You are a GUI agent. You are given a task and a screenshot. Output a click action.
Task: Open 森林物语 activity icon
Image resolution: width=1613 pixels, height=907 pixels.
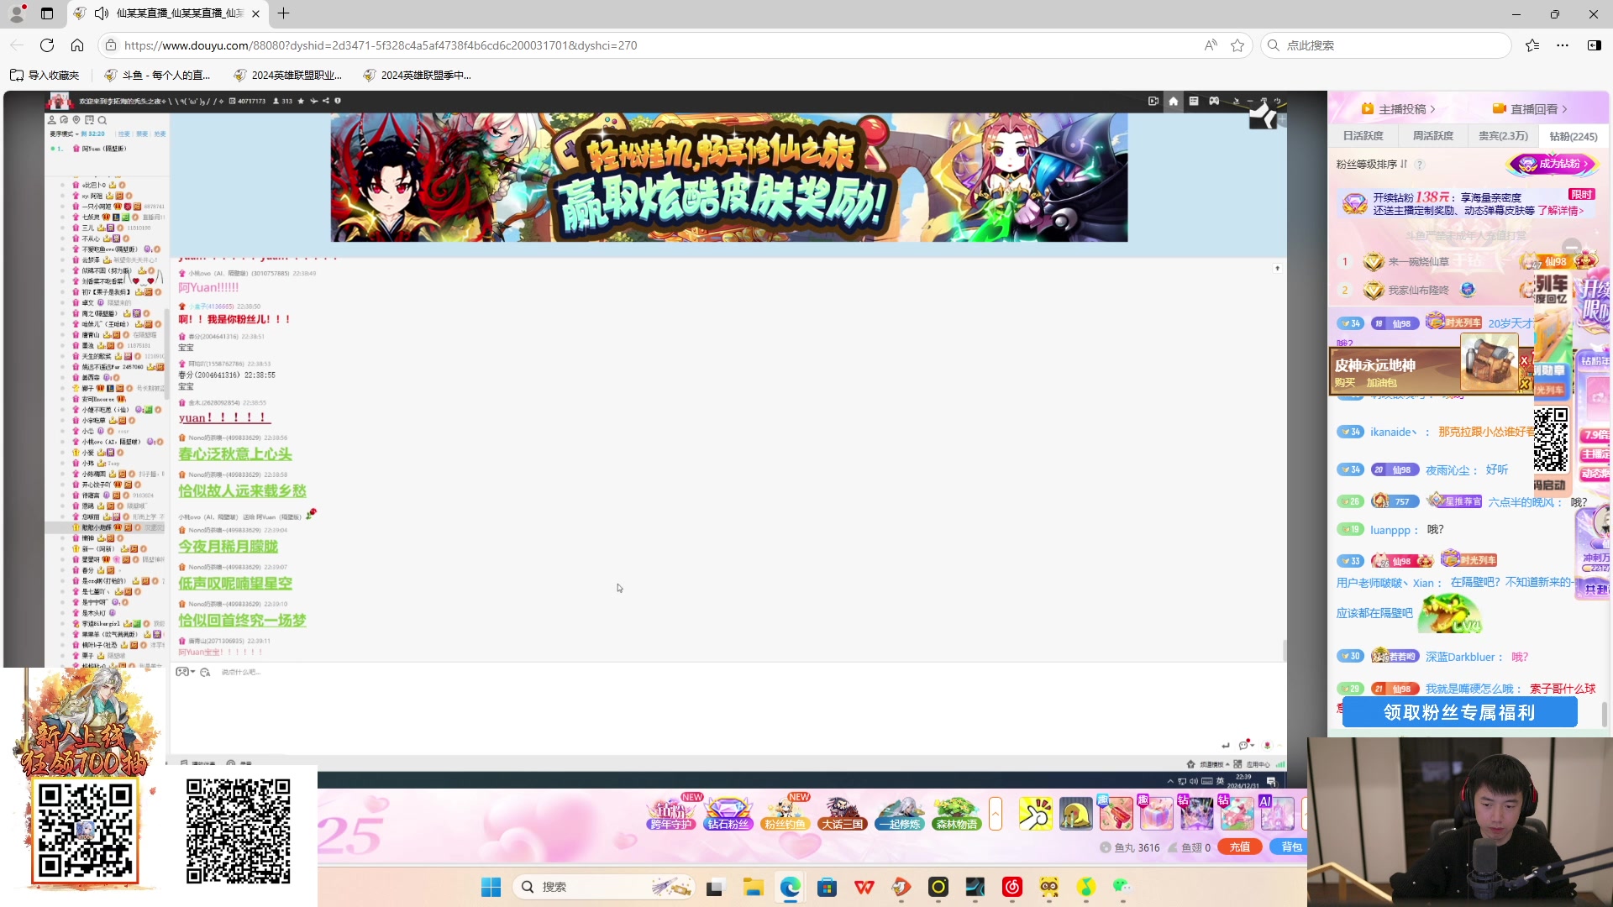(x=957, y=813)
